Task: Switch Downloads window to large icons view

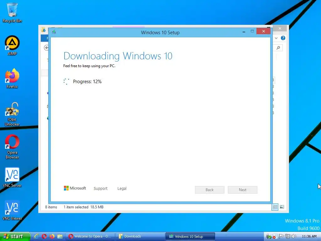Action: tap(282, 207)
